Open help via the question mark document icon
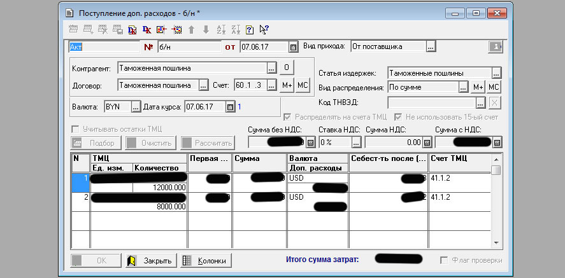Screen dimensions: 565x278 click(250, 29)
